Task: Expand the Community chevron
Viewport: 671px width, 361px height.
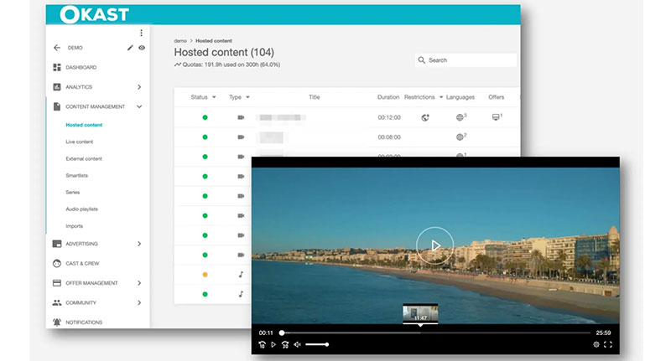Action: [x=139, y=303]
